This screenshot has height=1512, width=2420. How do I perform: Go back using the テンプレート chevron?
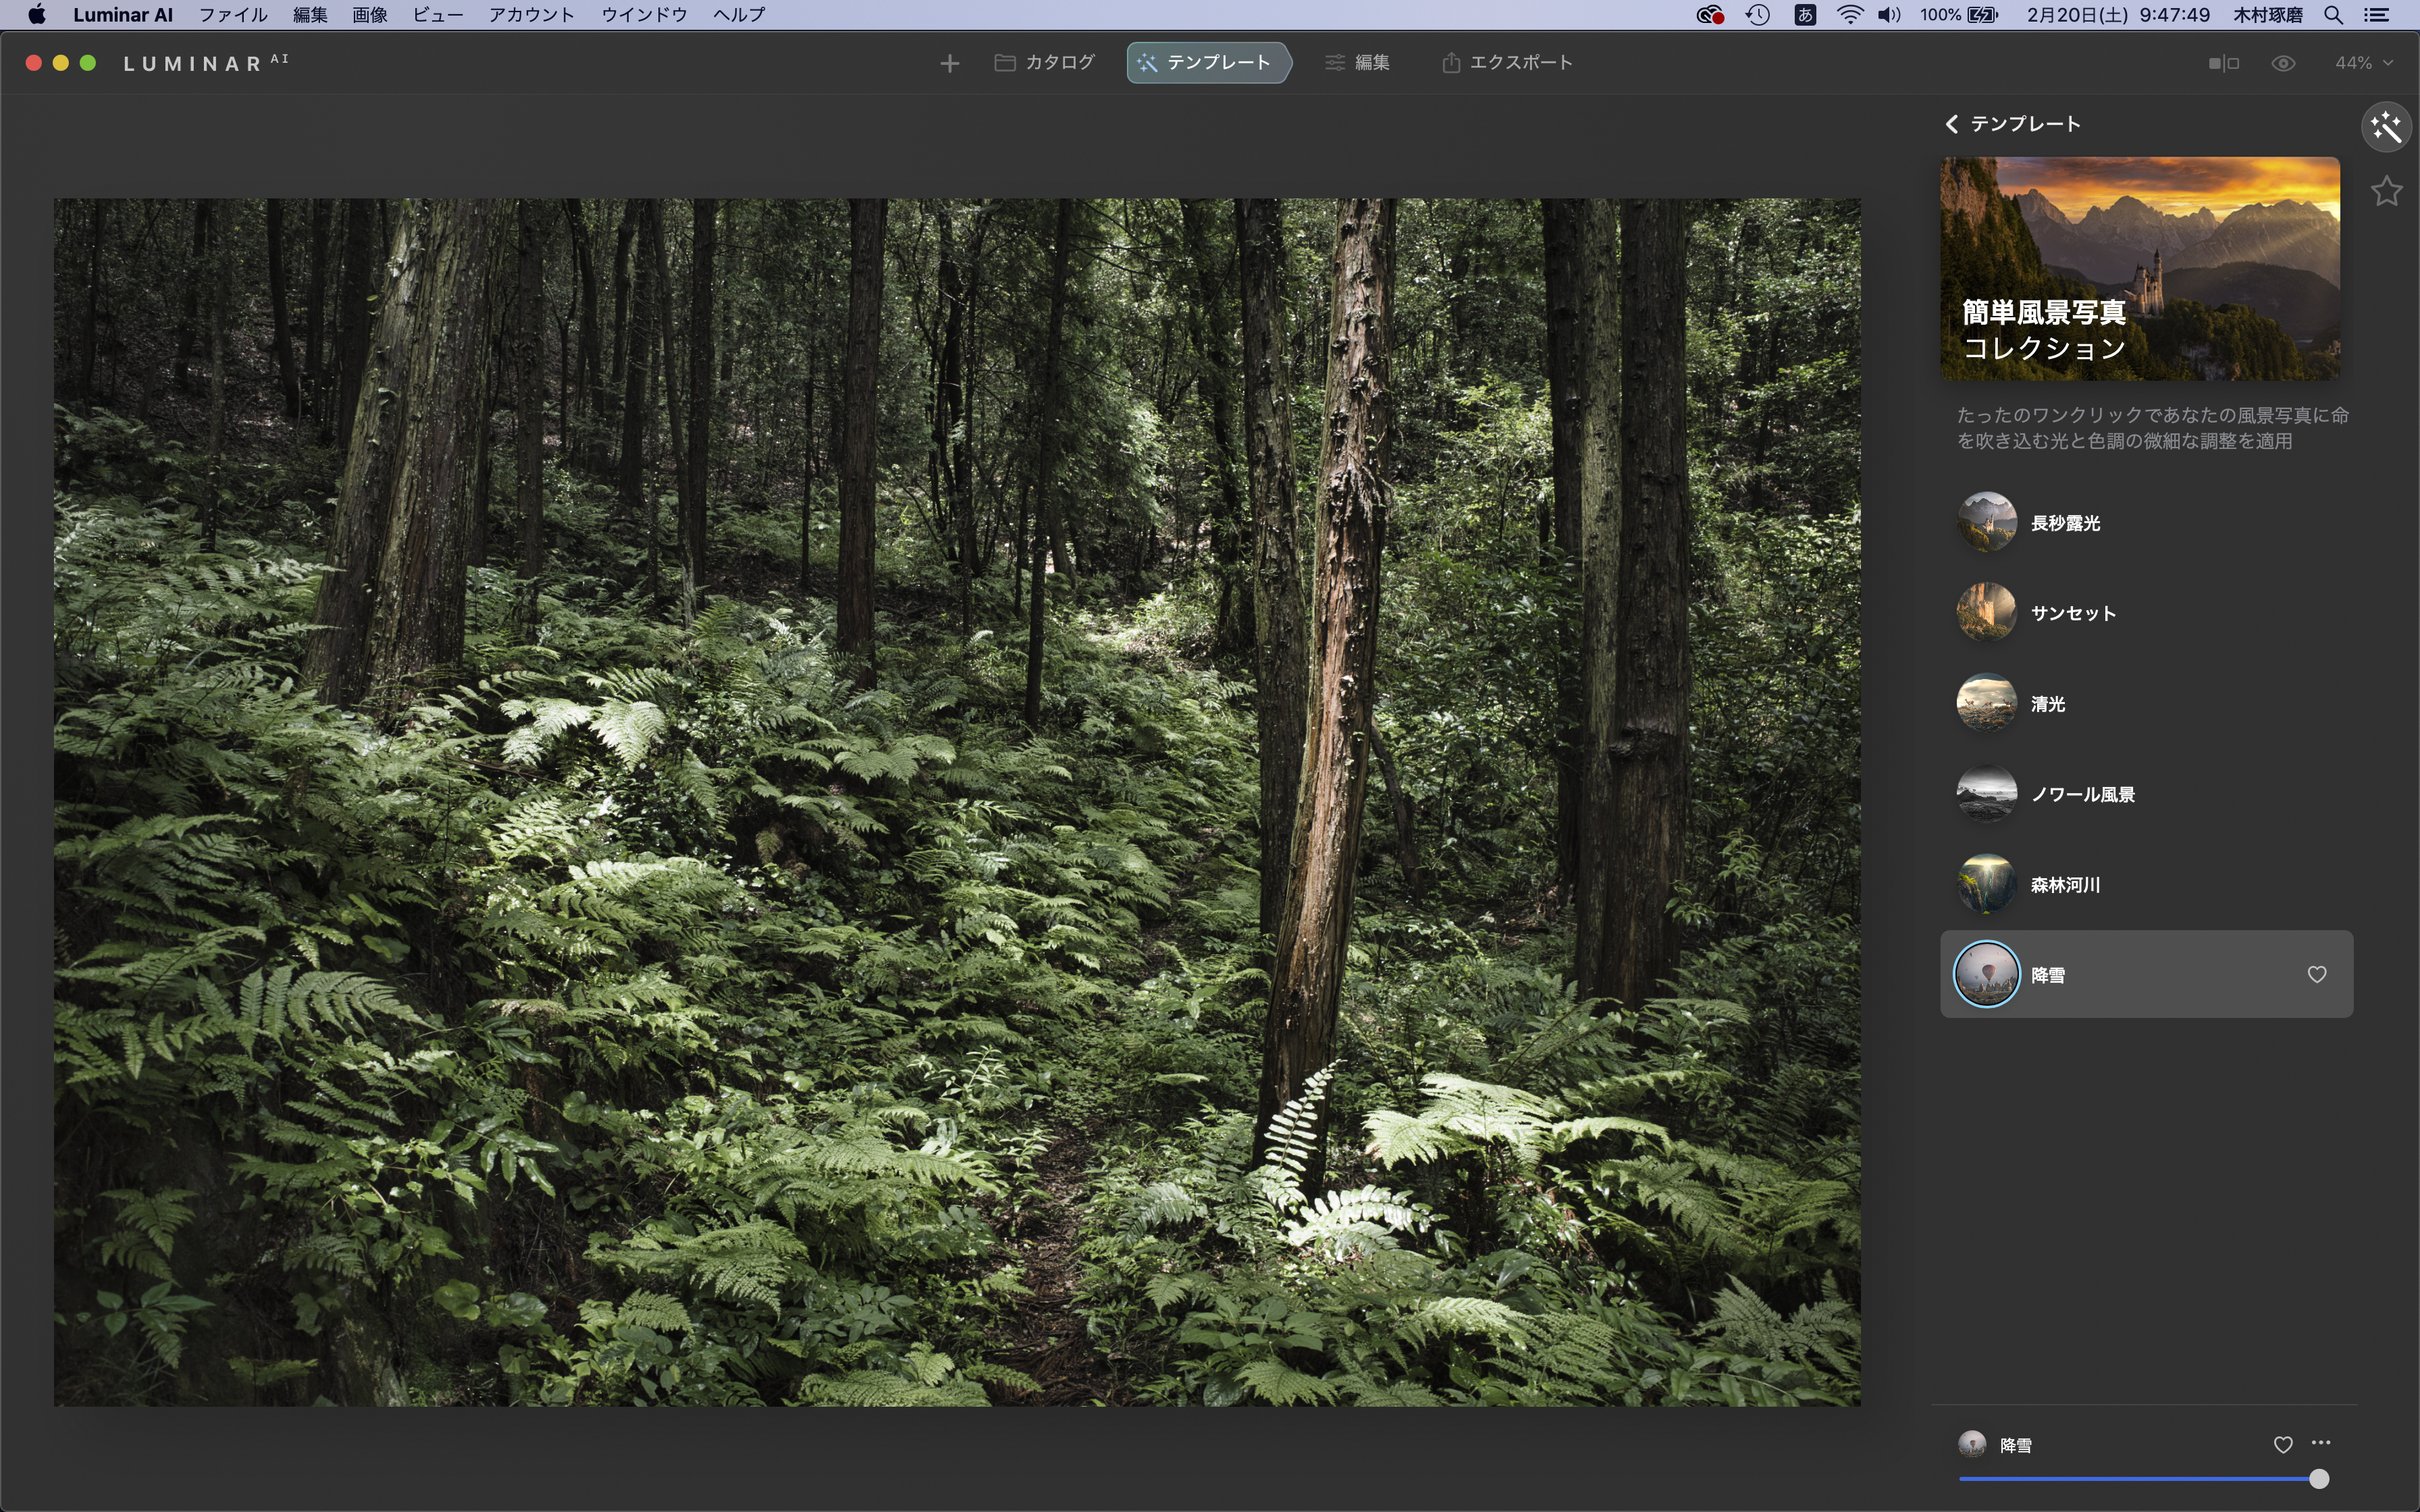1952,124
